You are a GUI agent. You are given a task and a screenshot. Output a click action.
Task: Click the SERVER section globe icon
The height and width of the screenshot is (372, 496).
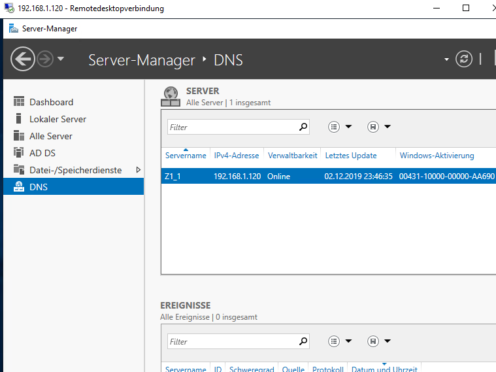tap(171, 97)
